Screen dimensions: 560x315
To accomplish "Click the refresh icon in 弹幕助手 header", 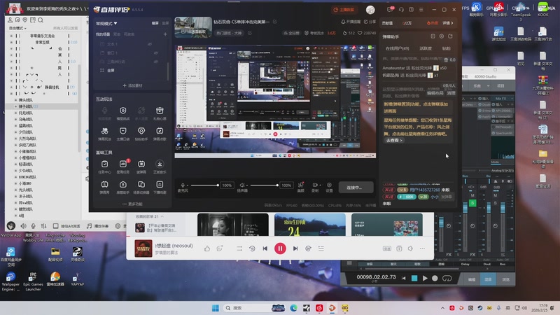I will coord(450,36).
